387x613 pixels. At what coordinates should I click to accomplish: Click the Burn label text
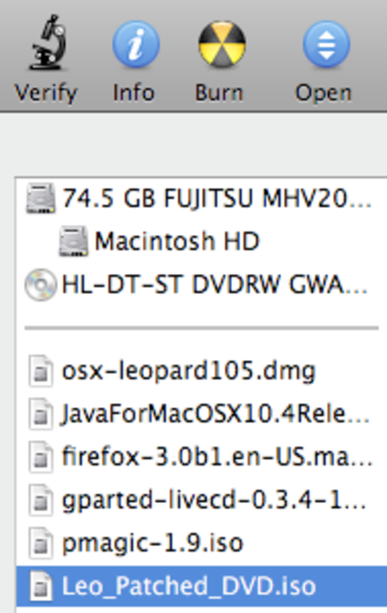point(219,93)
